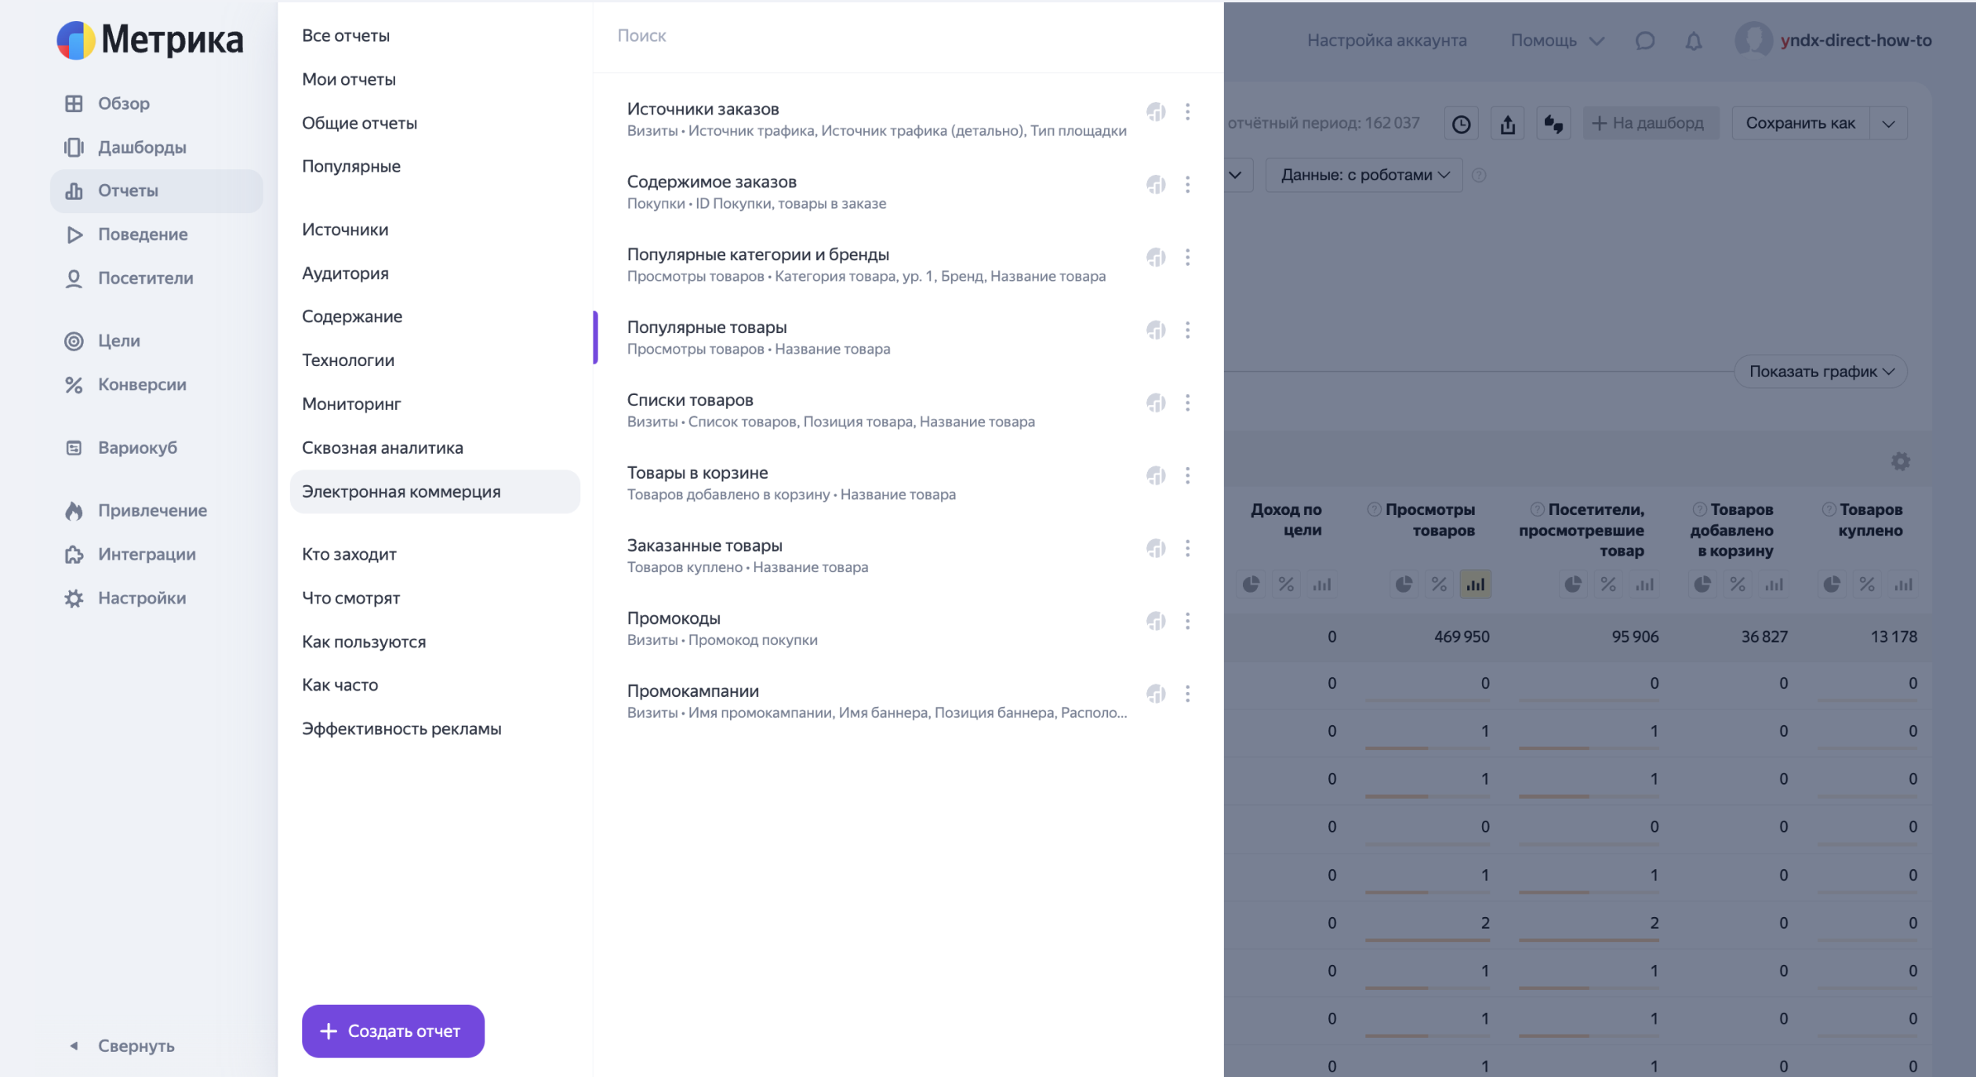Expand the Показать график dropdown

pyautogui.click(x=1821, y=372)
